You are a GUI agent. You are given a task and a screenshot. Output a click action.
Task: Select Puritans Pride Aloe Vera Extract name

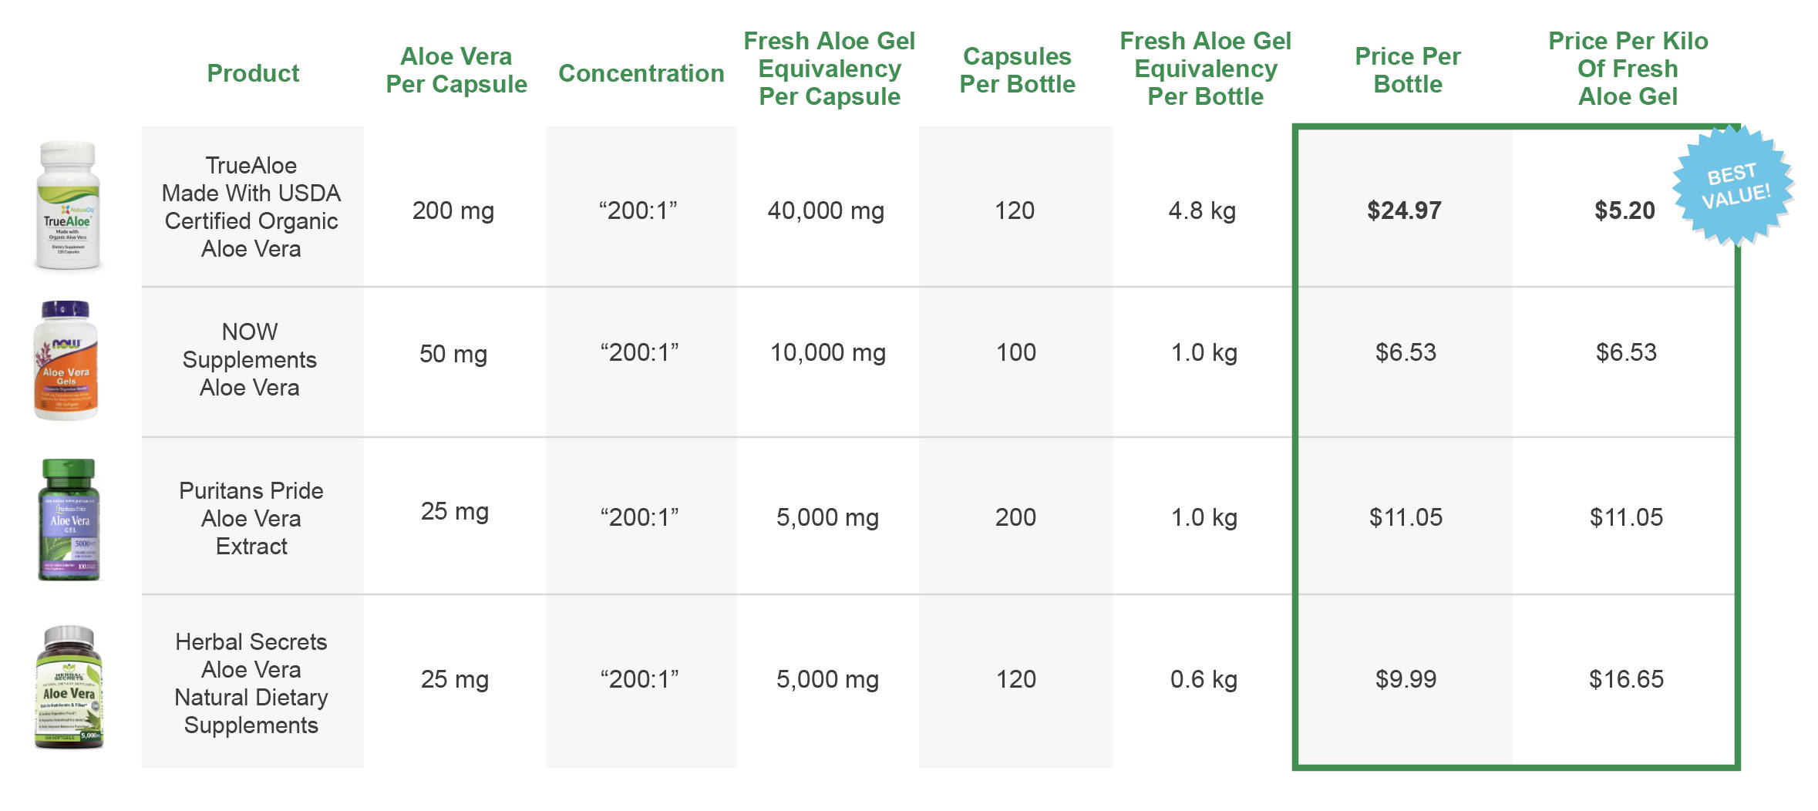(251, 518)
